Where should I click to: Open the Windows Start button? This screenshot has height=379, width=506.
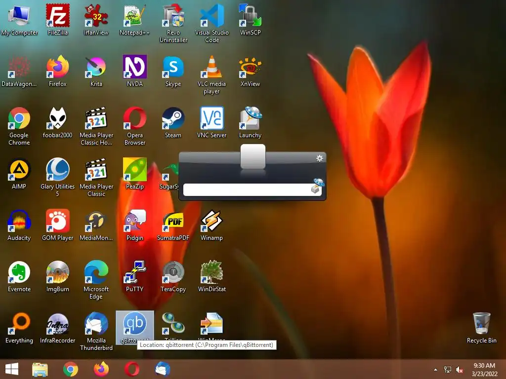(12, 369)
